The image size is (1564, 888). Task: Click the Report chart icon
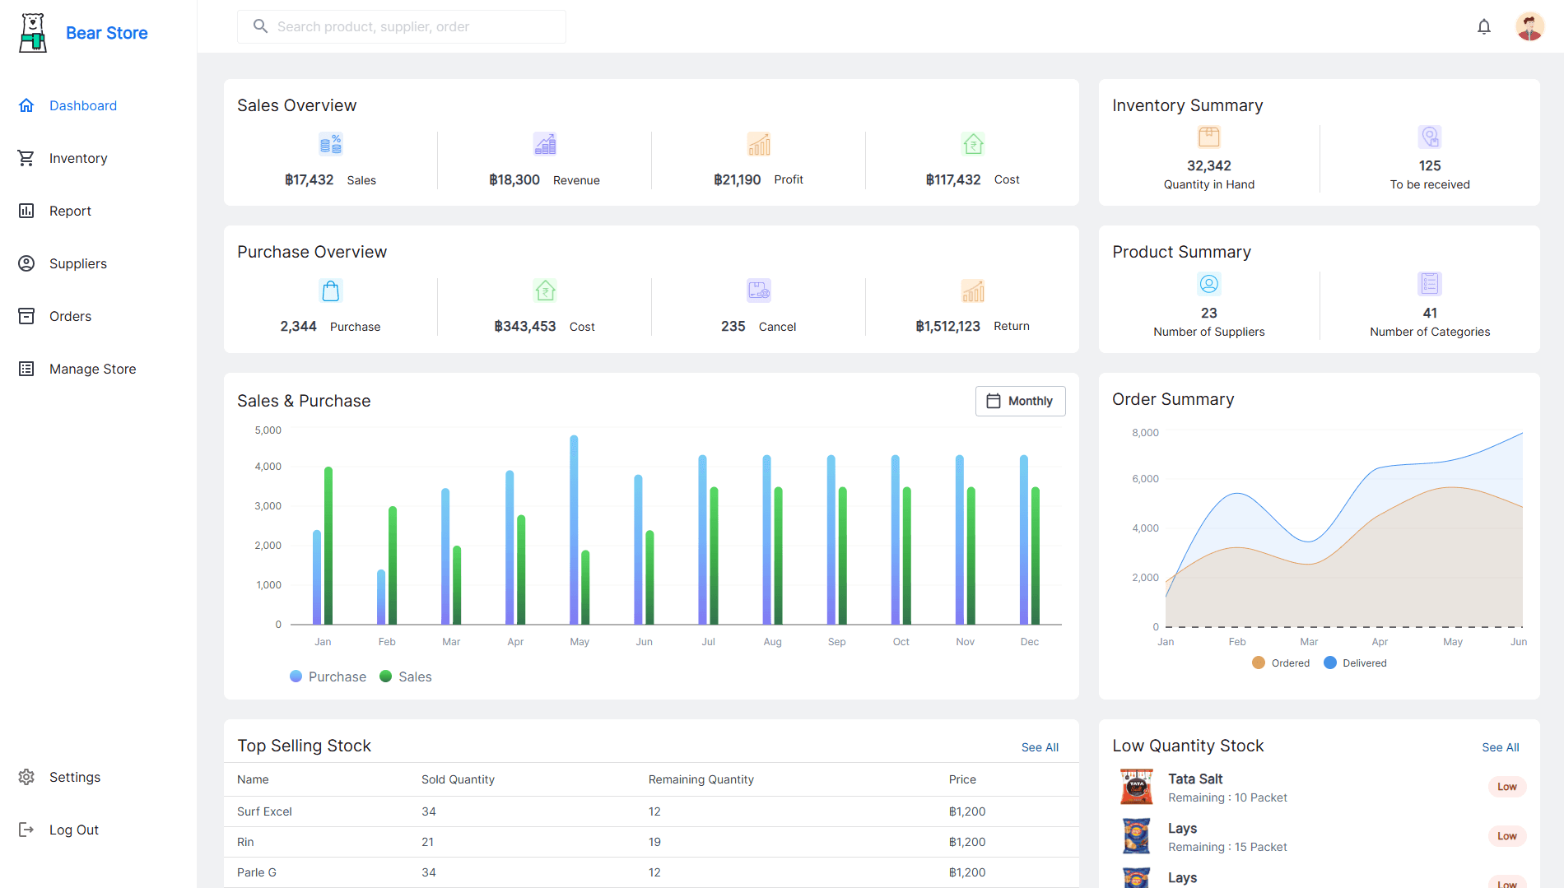pos(26,211)
